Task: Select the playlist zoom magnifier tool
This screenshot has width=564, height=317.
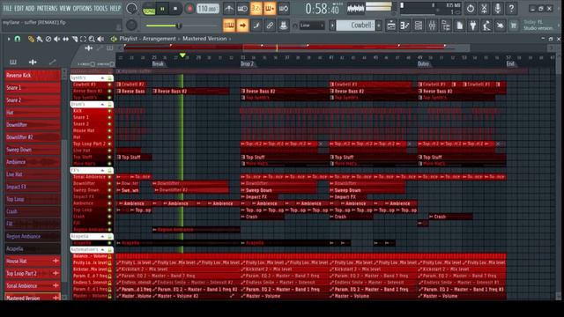Action: pos(92,39)
